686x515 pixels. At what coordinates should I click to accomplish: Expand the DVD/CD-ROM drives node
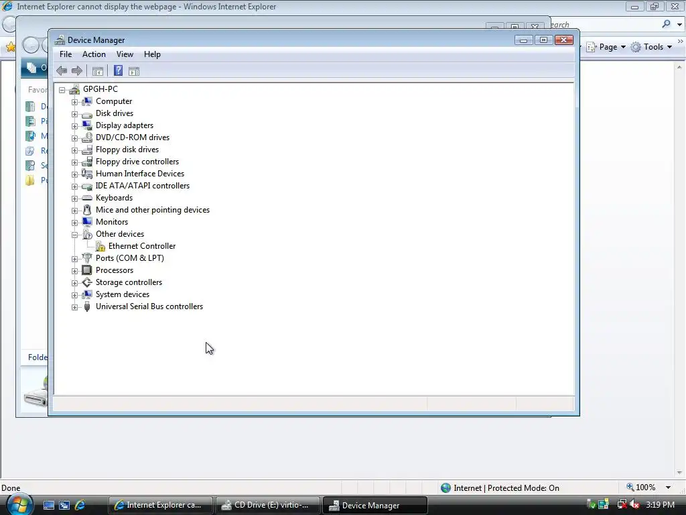pos(75,138)
